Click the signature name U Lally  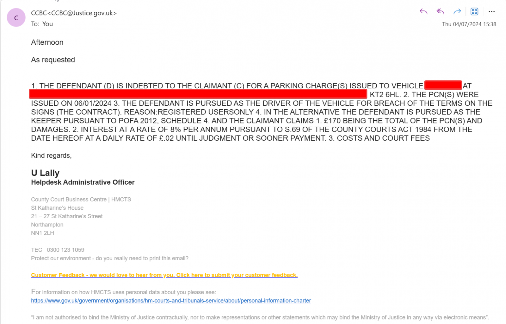45,173
